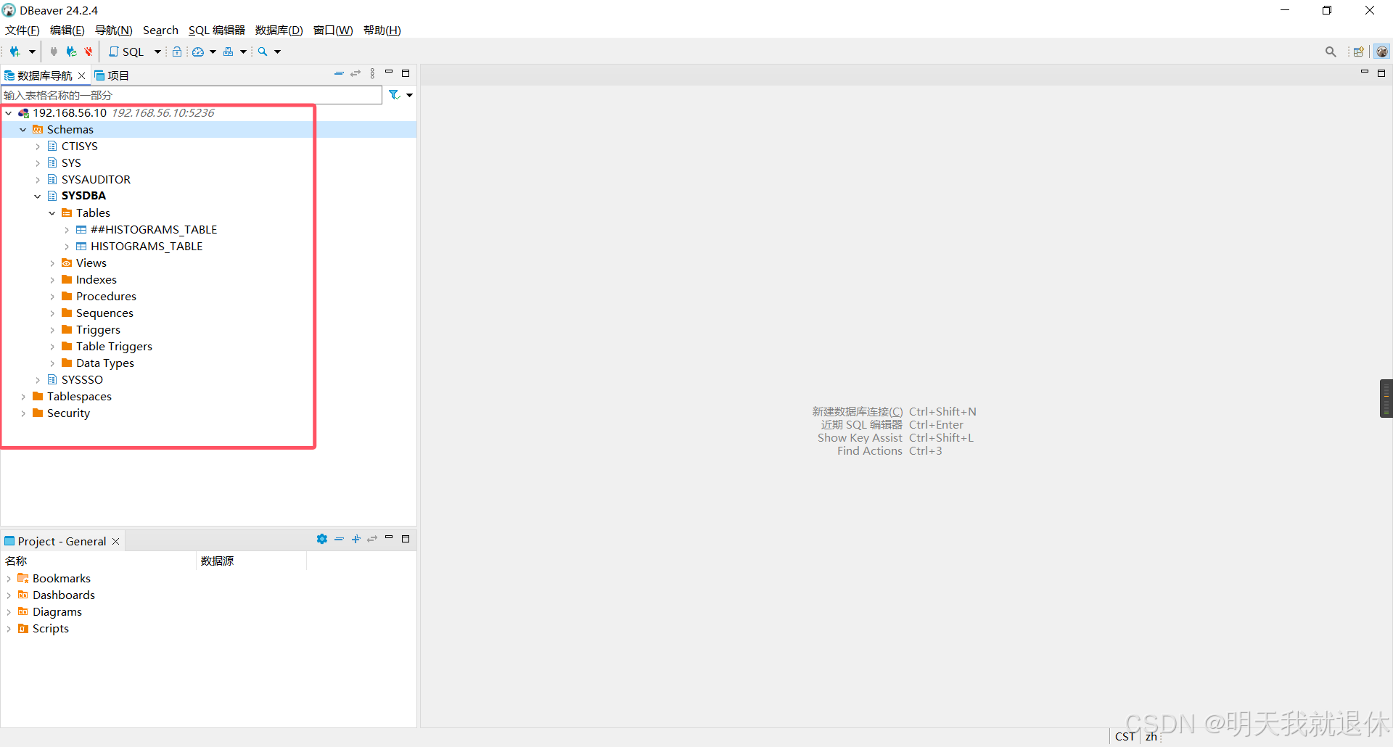This screenshot has width=1393, height=747.
Task: Select the Data Types folder
Action: pyautogui.click(x=104, y=363)
